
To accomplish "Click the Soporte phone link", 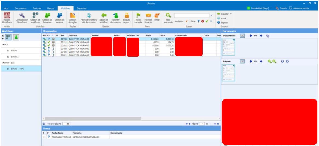I will 281,8.
